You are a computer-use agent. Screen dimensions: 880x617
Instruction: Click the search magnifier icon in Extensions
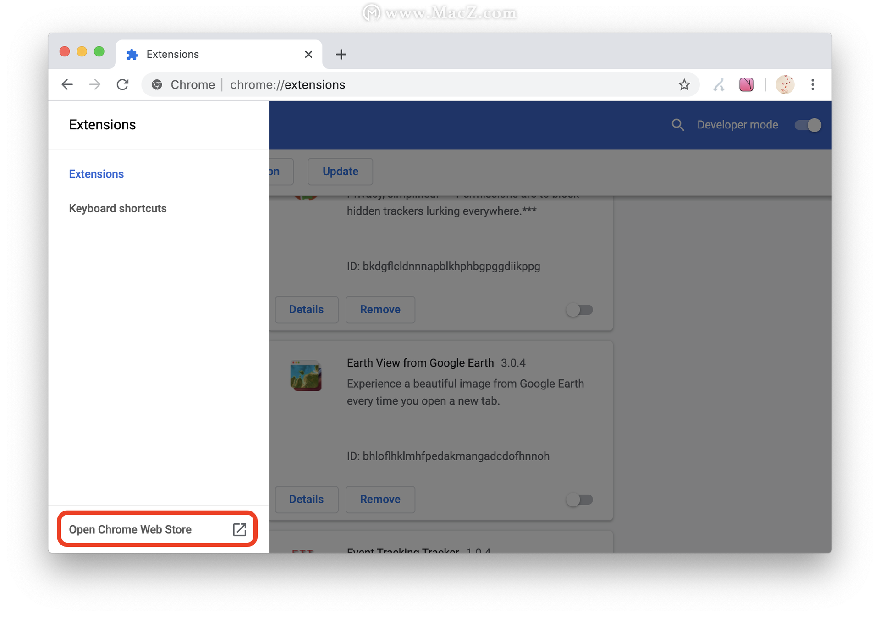pos(676,124)
